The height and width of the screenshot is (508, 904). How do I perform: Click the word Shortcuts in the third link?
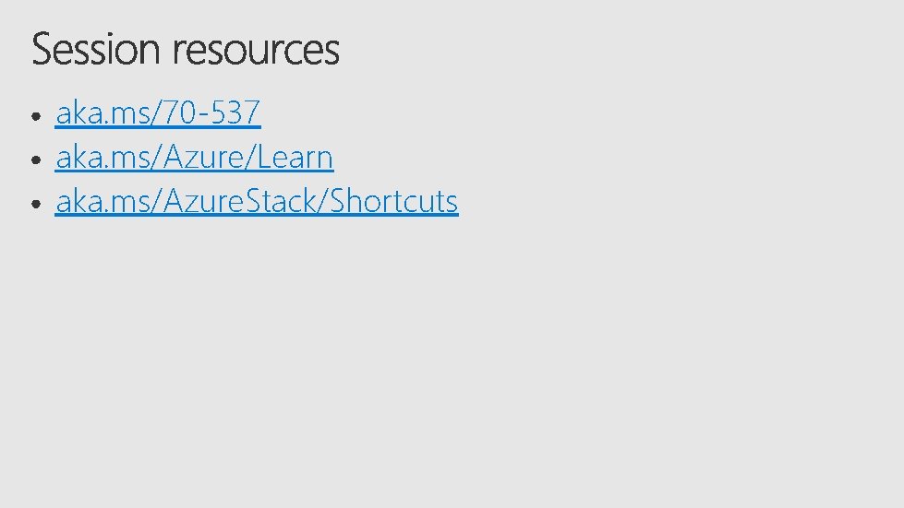393,201
